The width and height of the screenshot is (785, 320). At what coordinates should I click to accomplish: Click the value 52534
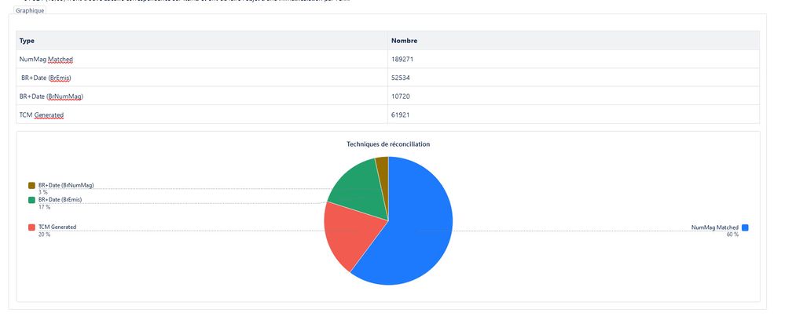coord(401,78)
